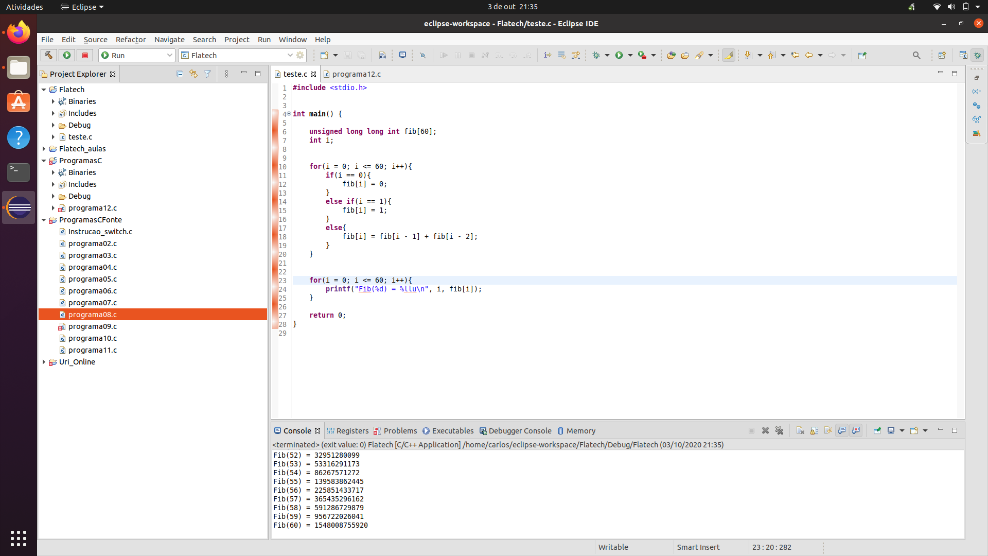Viewport: 988px width, 556px height.
Task: Click the Pin Console icon
Action: coord(877,431)
